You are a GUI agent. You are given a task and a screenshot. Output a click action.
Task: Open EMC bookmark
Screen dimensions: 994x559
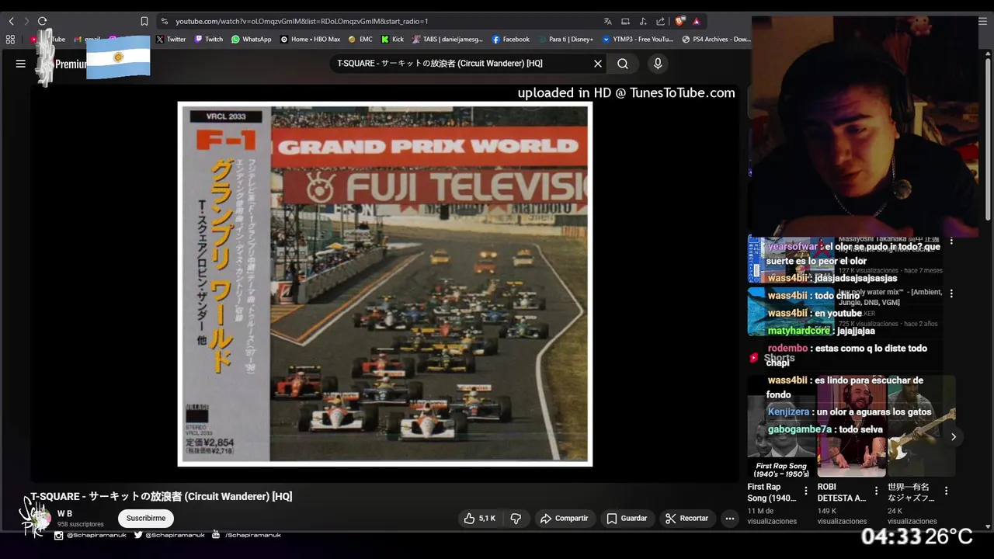360,39
